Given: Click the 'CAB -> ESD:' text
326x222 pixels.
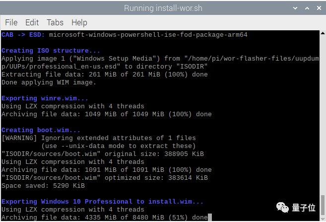Looking at the screenshot, I should (23, 35).
